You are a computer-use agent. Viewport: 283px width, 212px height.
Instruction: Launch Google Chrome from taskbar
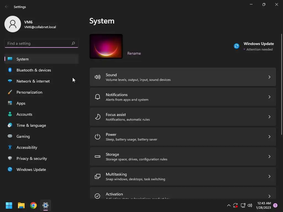tap(33, 205)
